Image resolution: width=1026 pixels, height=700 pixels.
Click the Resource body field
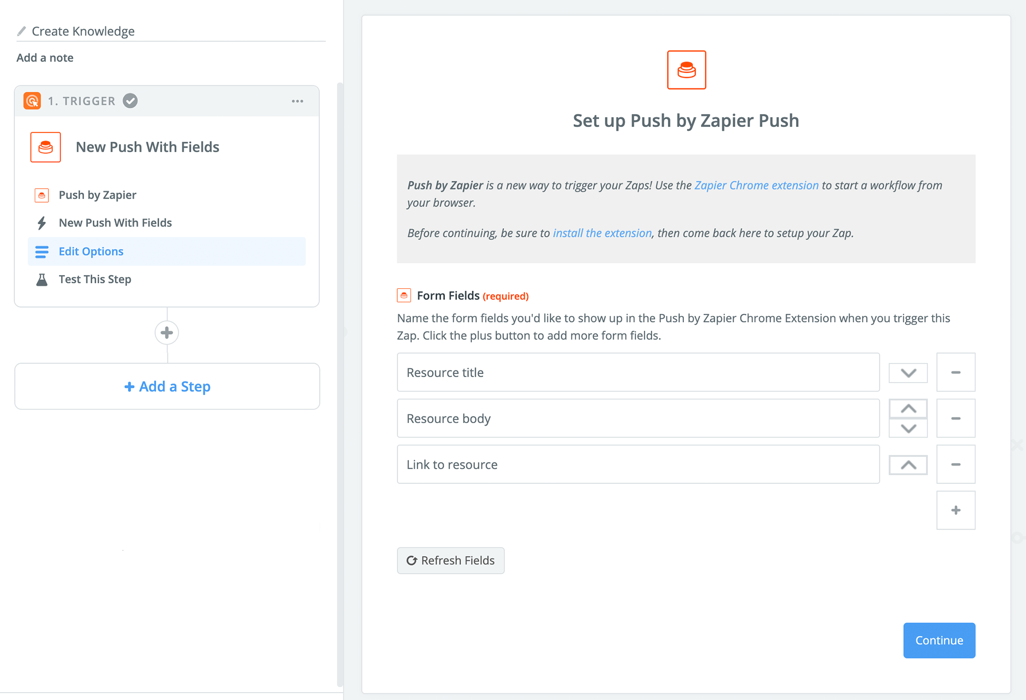(638, 418)
